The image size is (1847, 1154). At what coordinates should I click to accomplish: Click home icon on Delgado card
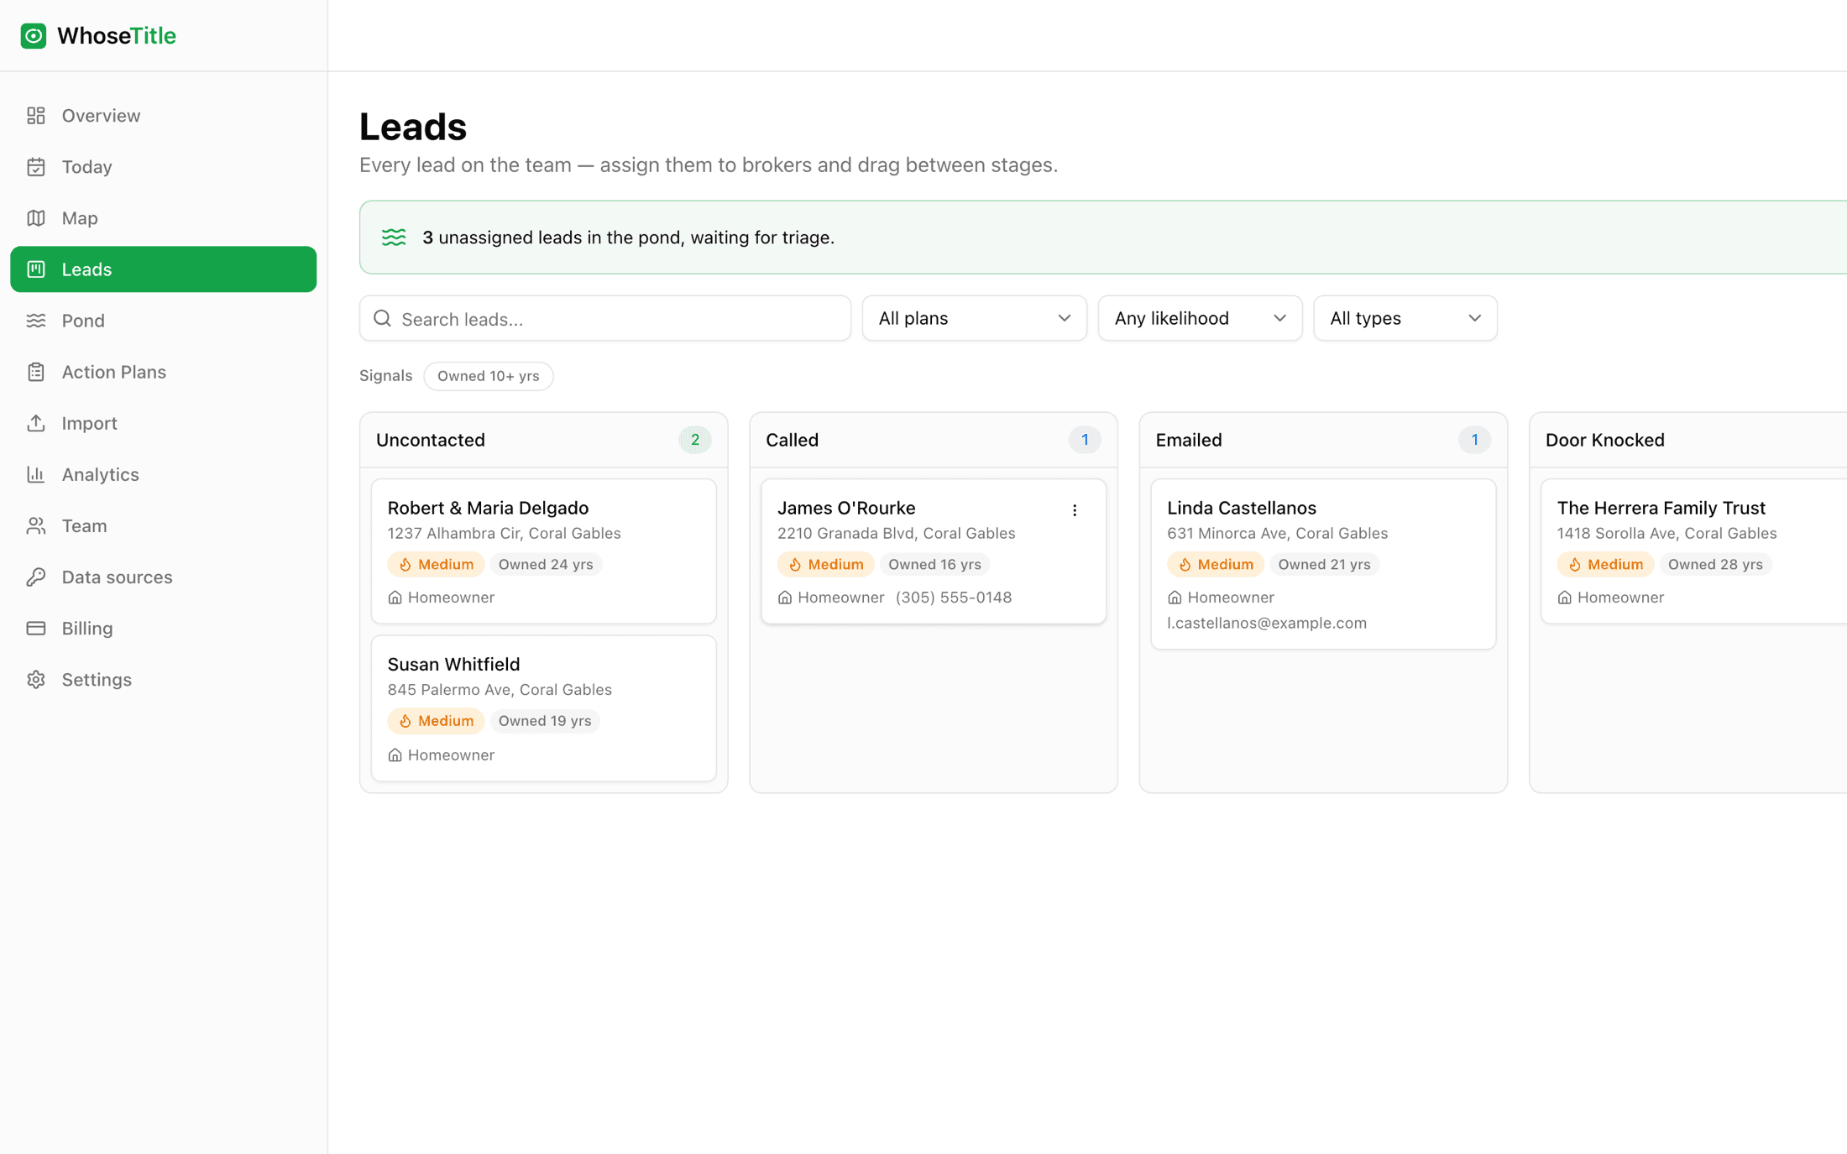(x=395, y=598)
